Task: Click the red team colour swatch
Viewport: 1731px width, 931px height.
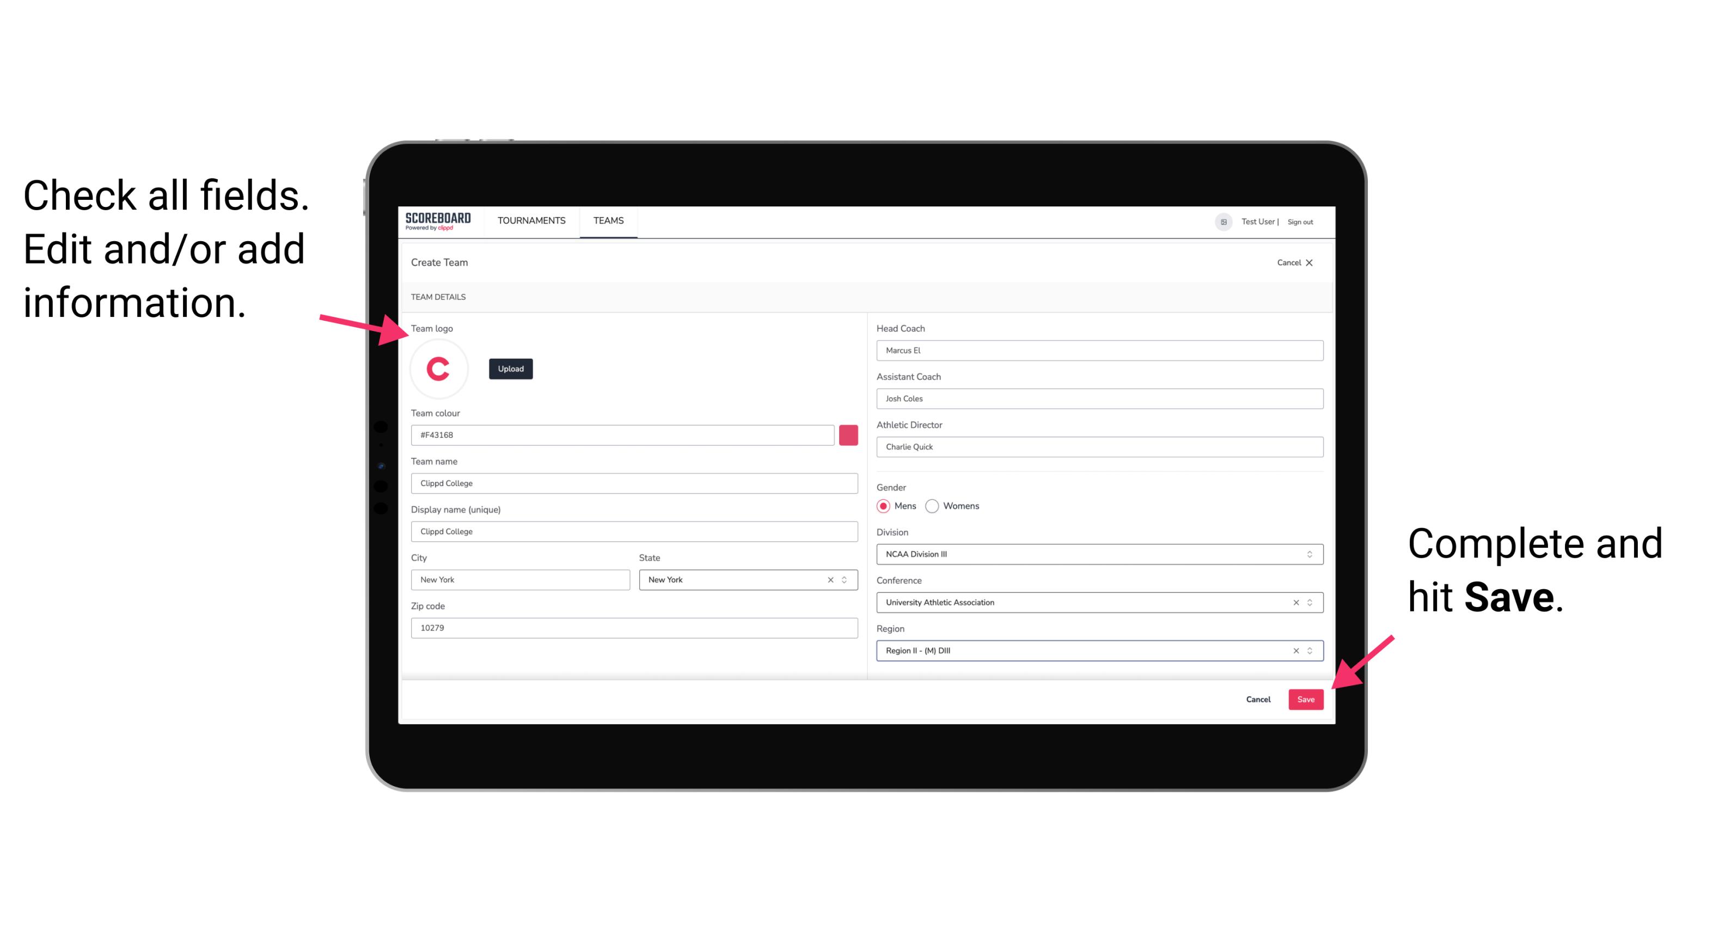Action: (x=848, y=434)
